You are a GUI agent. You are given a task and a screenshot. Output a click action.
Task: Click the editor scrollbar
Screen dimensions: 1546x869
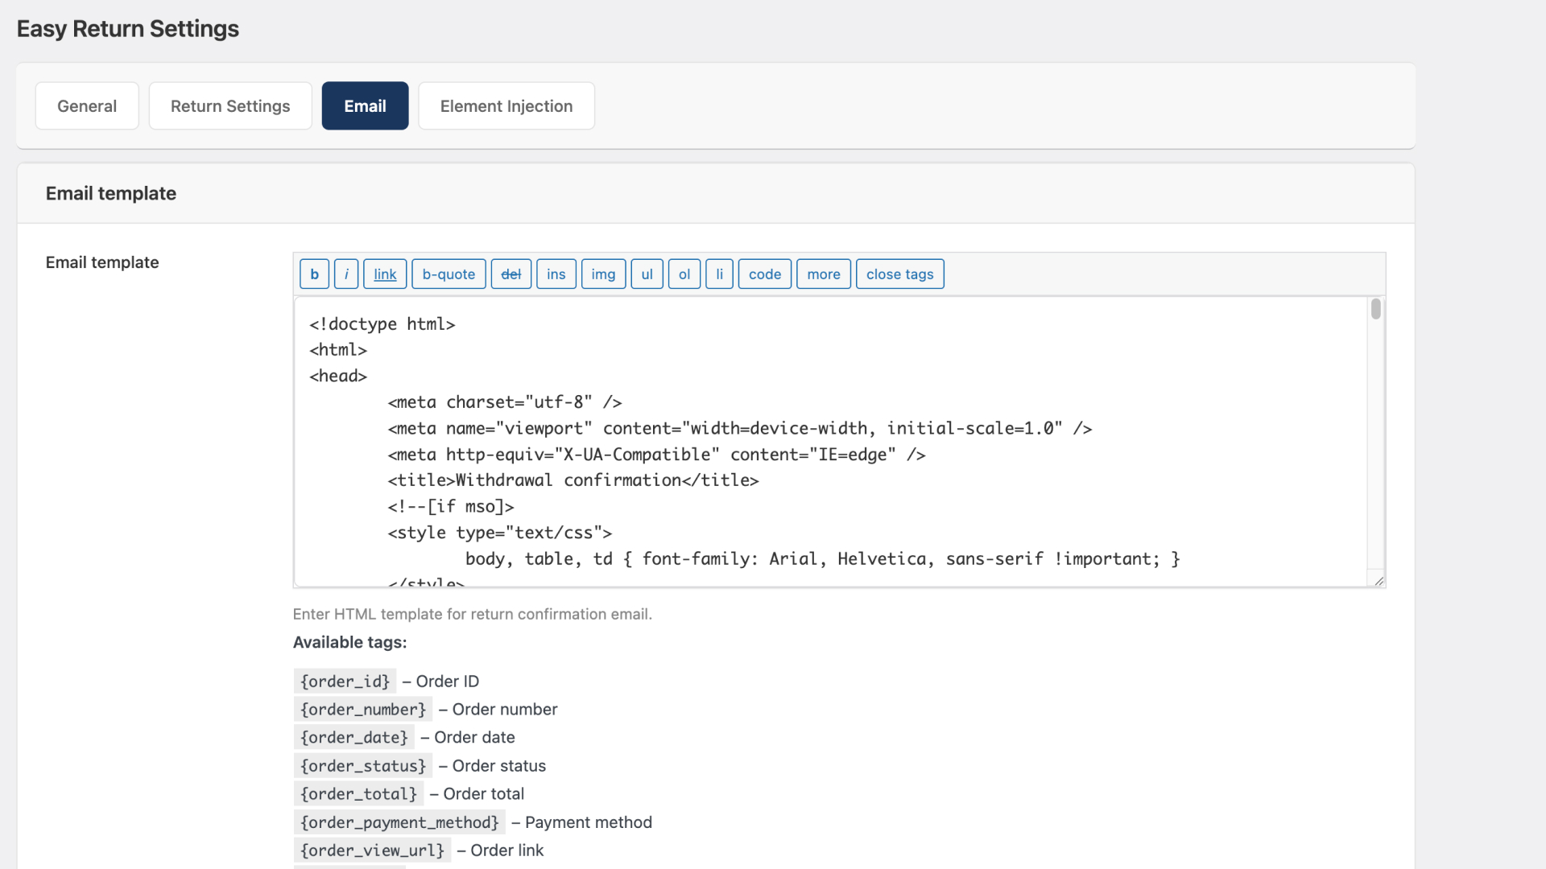(1375, 309)
